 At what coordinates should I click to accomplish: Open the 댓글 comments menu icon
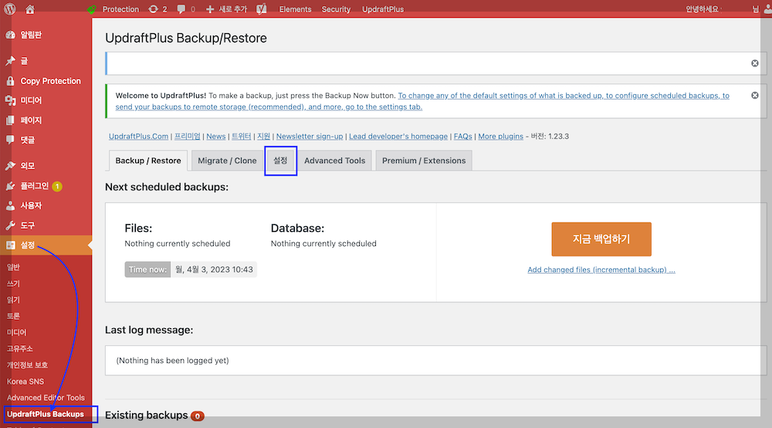(x=10, y=140)
